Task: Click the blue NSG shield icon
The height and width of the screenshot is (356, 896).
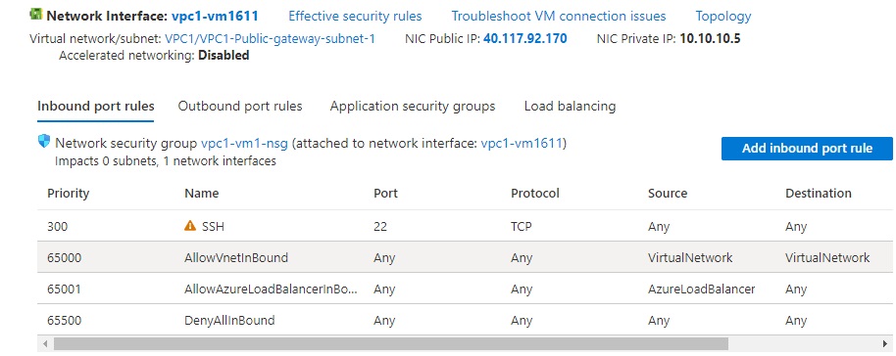Action: (x=44, y=142)
